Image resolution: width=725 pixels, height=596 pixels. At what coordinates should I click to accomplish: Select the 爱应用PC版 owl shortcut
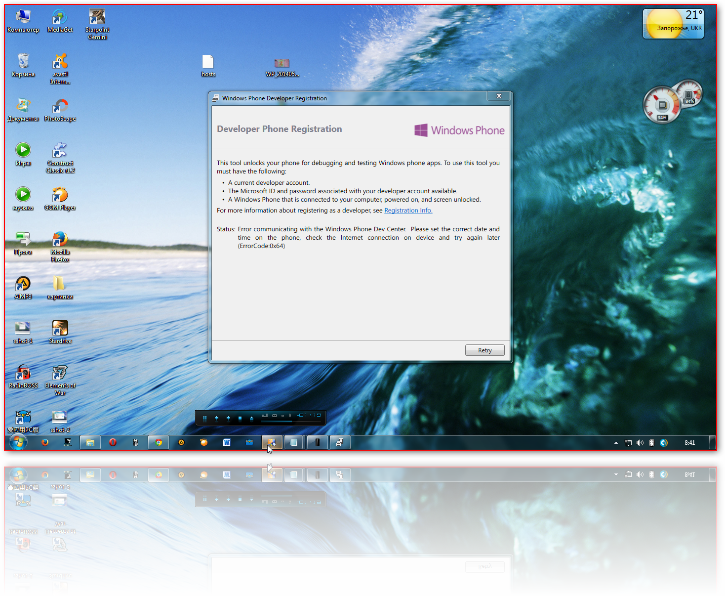click(23, 421)
